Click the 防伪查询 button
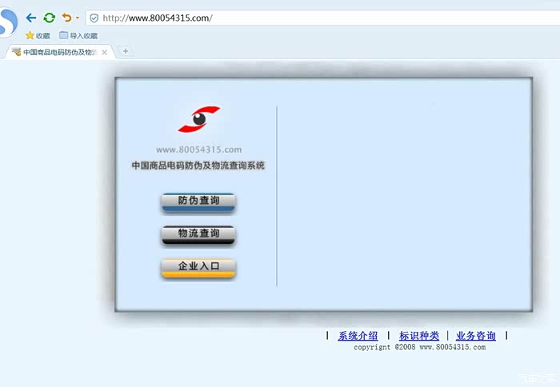560x387 pixels. pos(198,203)
